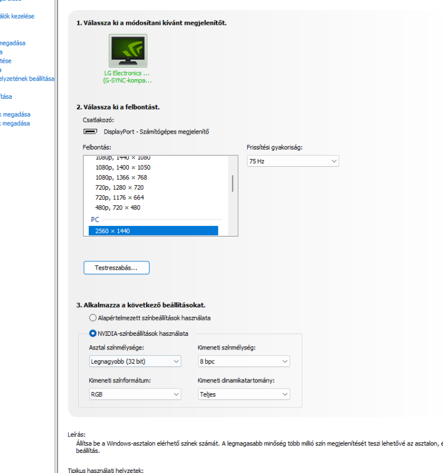Expand the Teljes dynamic range dropdown

[244, 394]
